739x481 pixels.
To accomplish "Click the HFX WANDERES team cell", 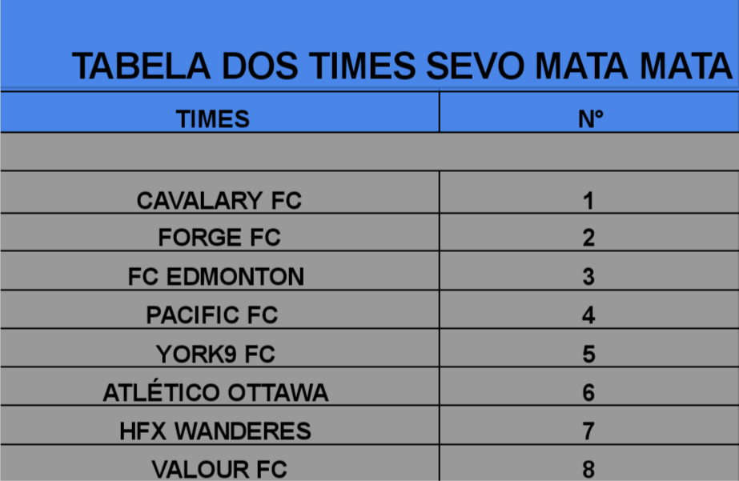I will (x=215, y=431).
